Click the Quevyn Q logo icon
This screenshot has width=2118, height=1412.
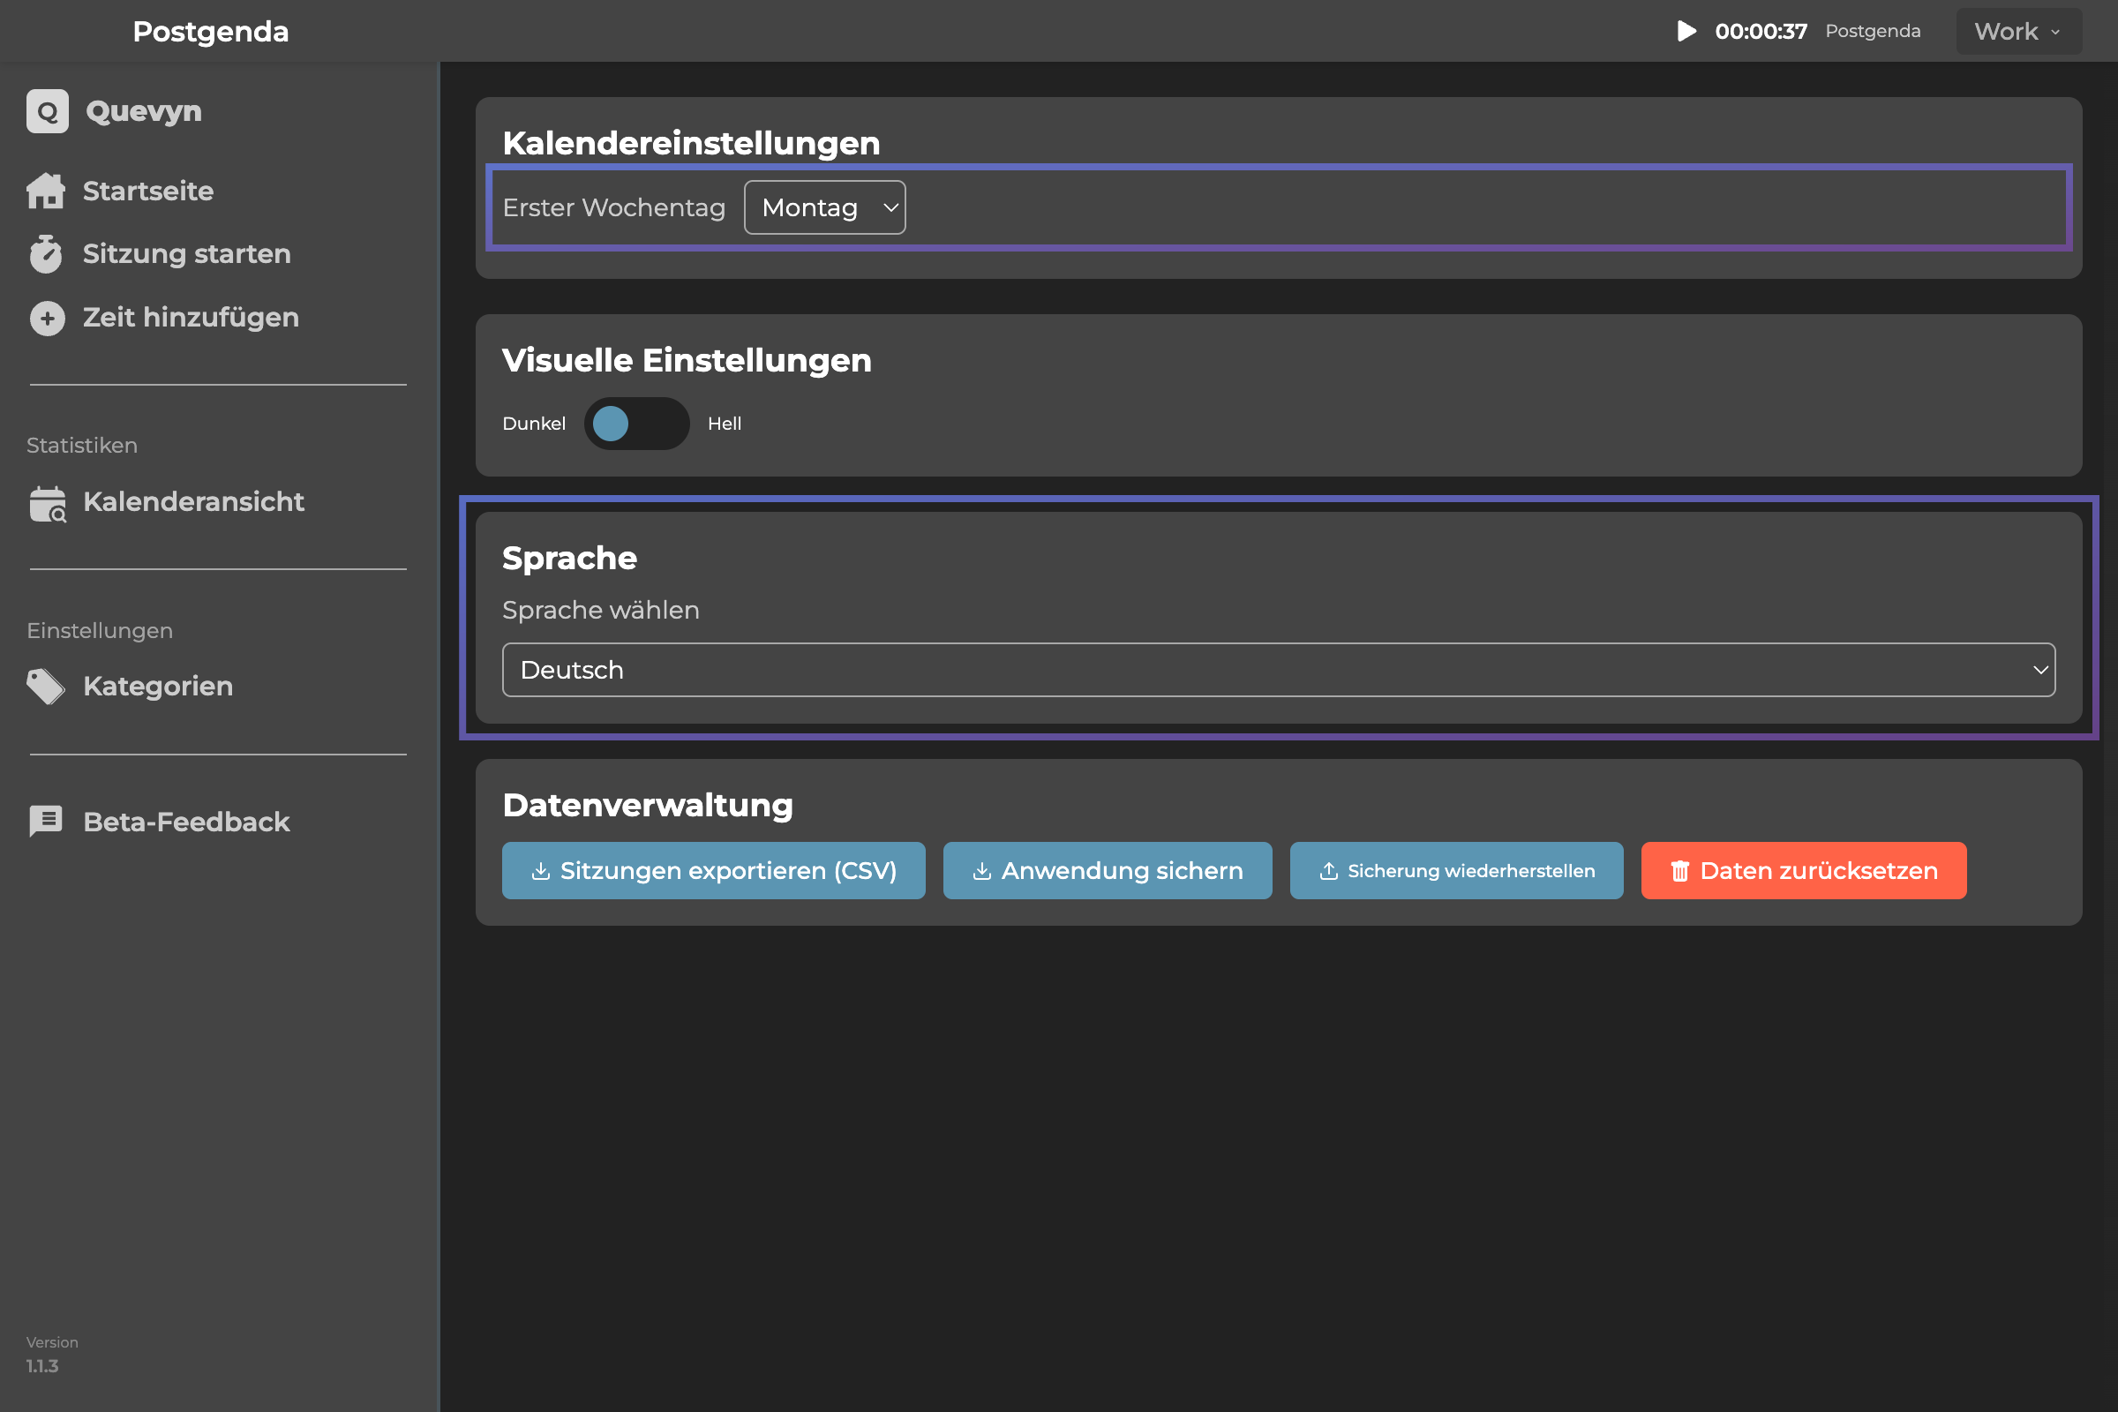coord(48,112)
